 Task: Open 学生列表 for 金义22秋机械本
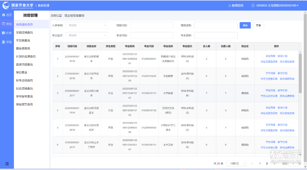(270, 56)
